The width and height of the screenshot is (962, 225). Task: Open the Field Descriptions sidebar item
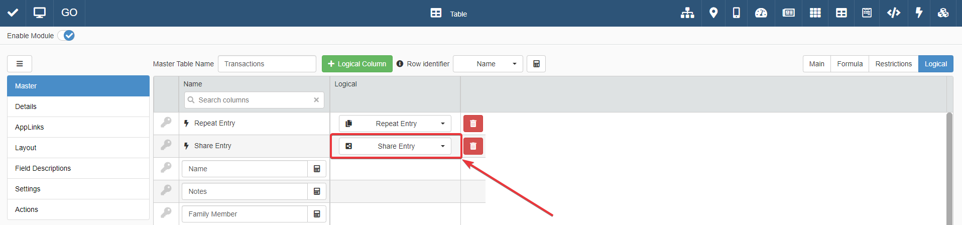point(43,168)
